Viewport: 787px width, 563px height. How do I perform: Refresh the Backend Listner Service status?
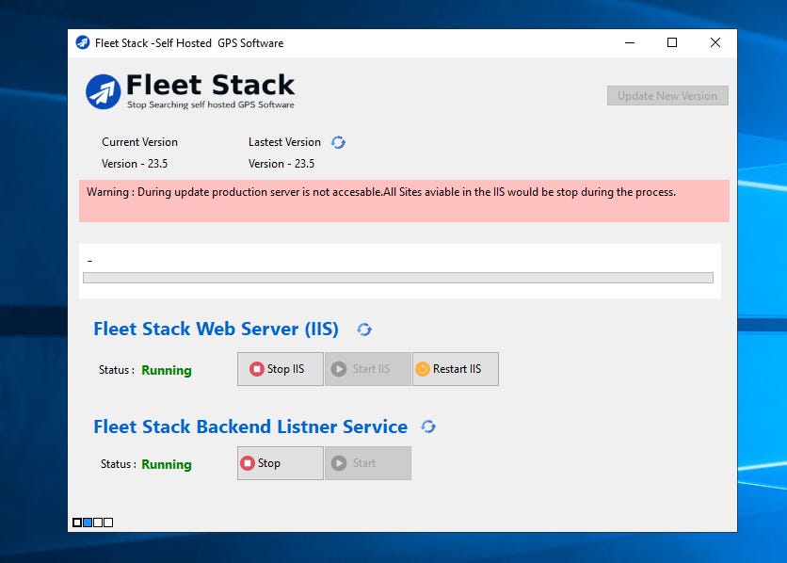(428, 426)
